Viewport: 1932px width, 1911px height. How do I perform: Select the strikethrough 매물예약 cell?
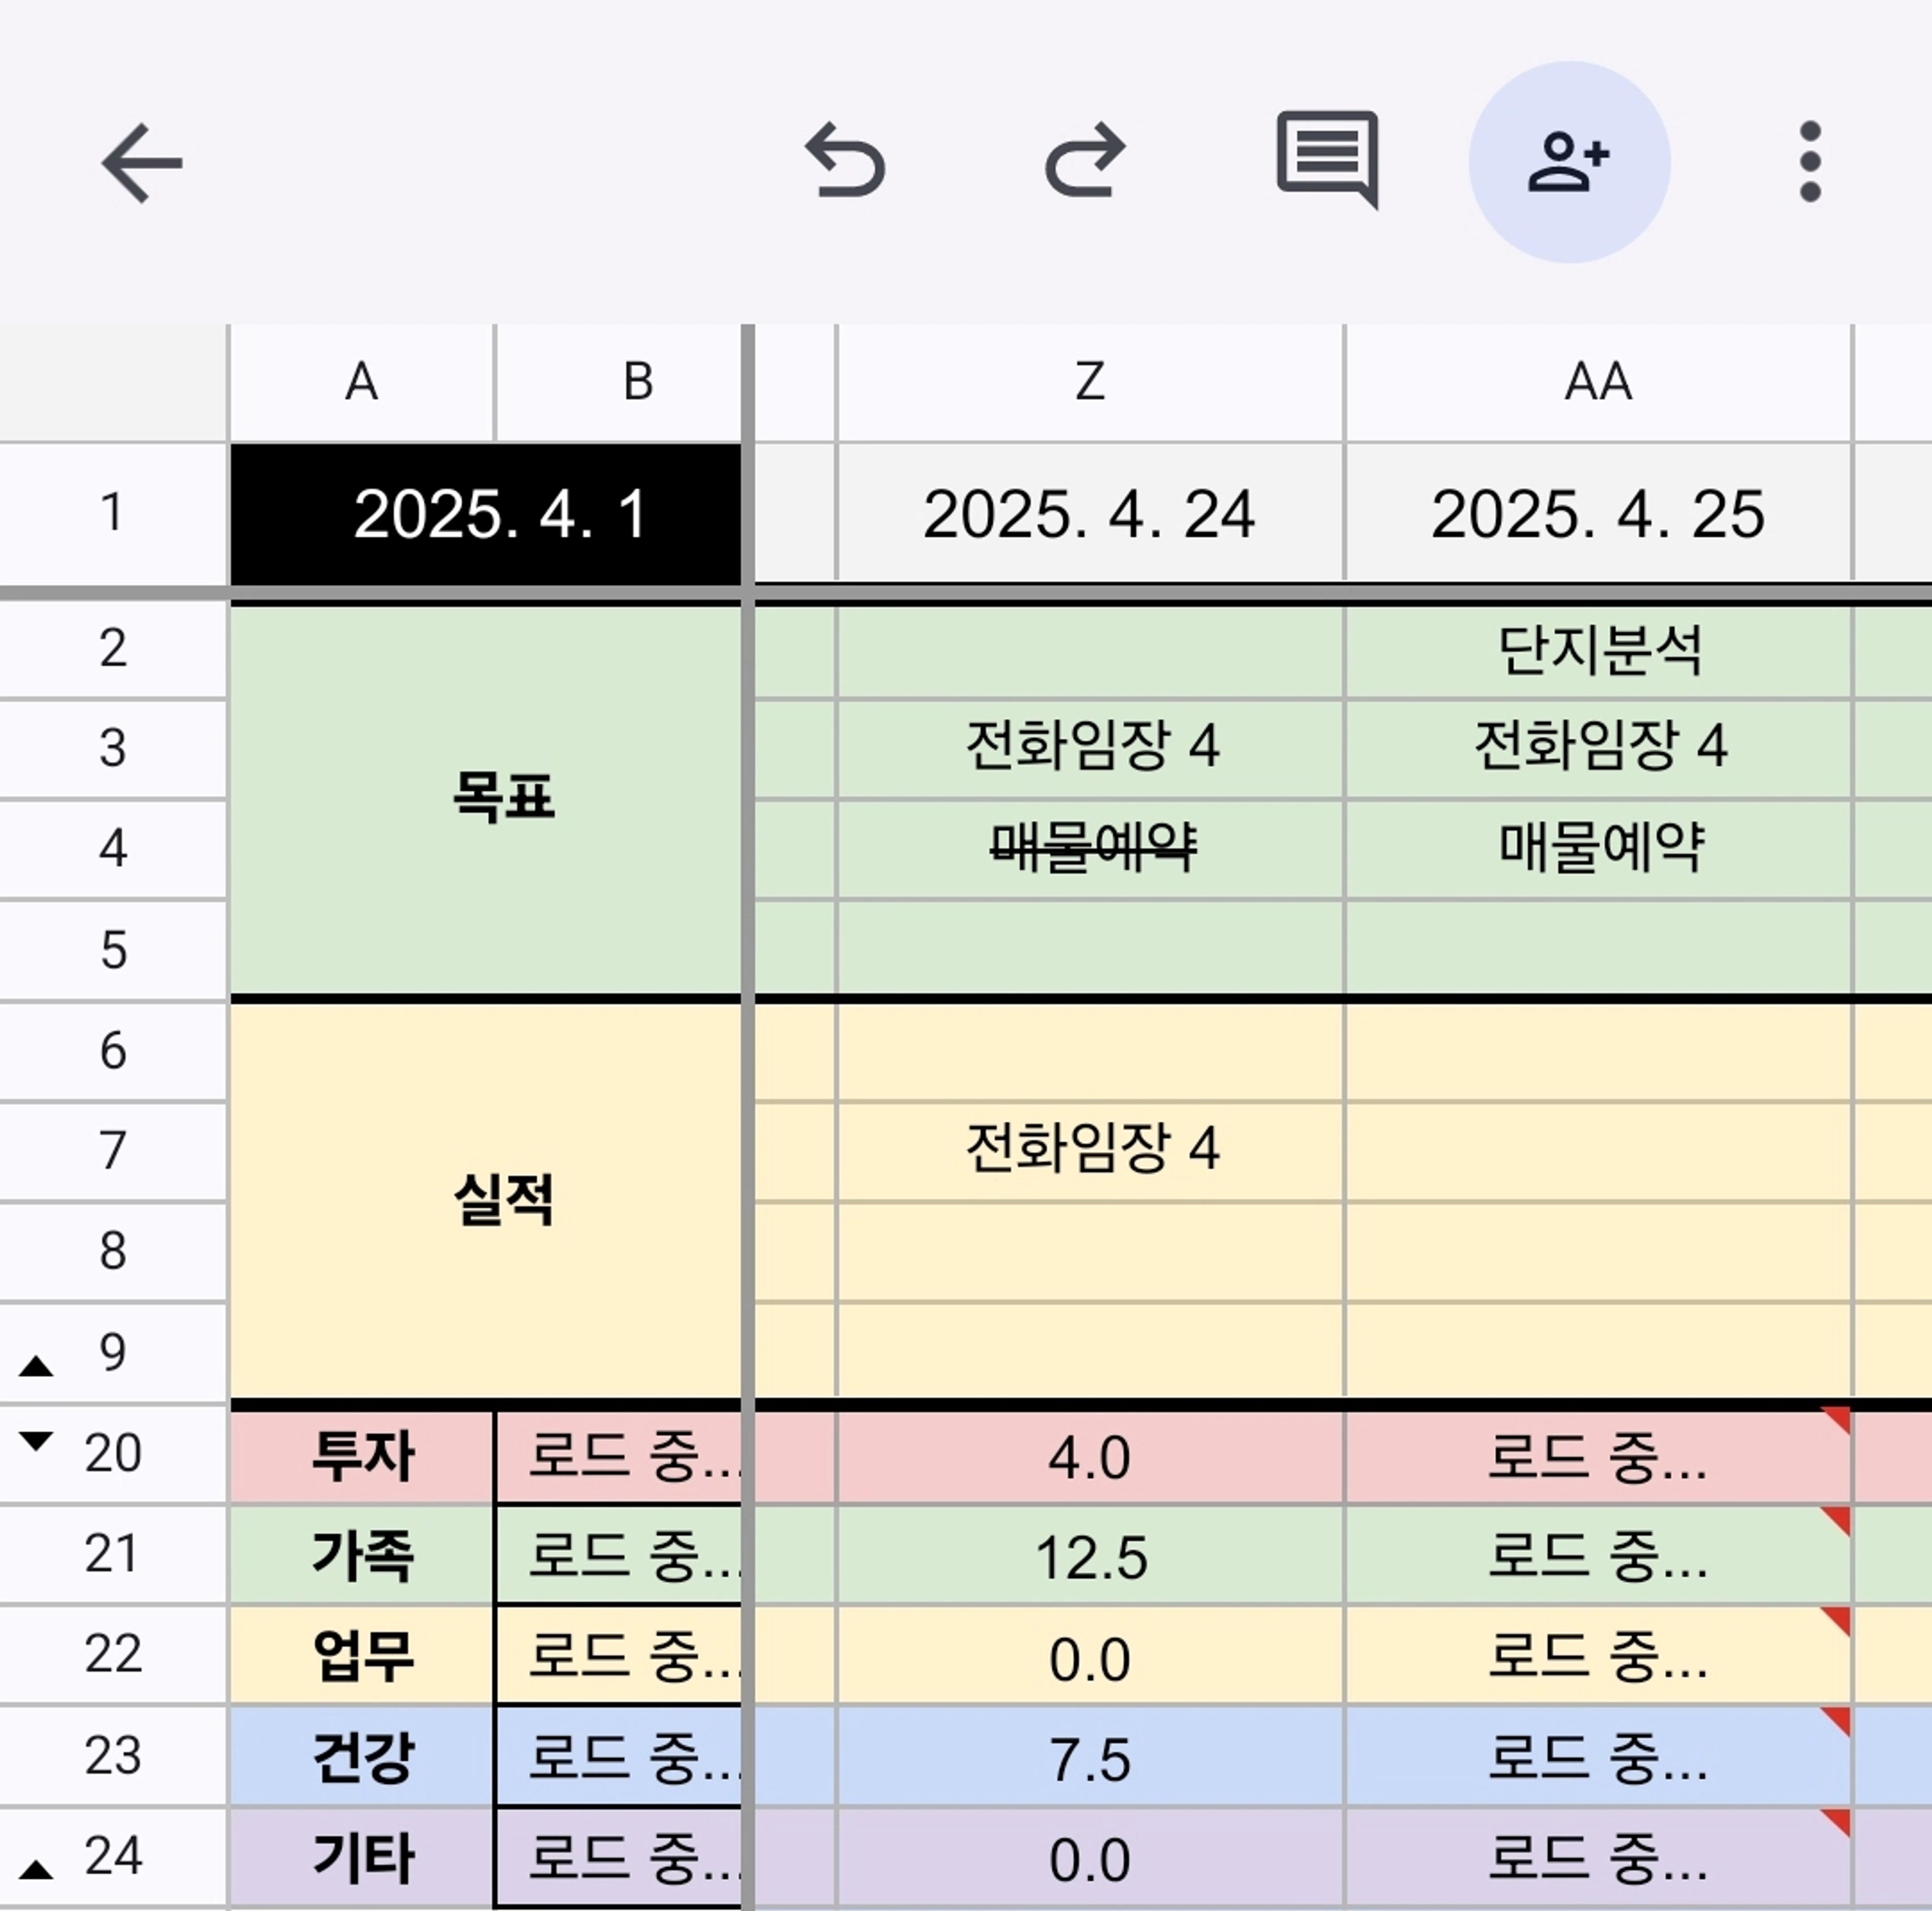point(1090,849)
